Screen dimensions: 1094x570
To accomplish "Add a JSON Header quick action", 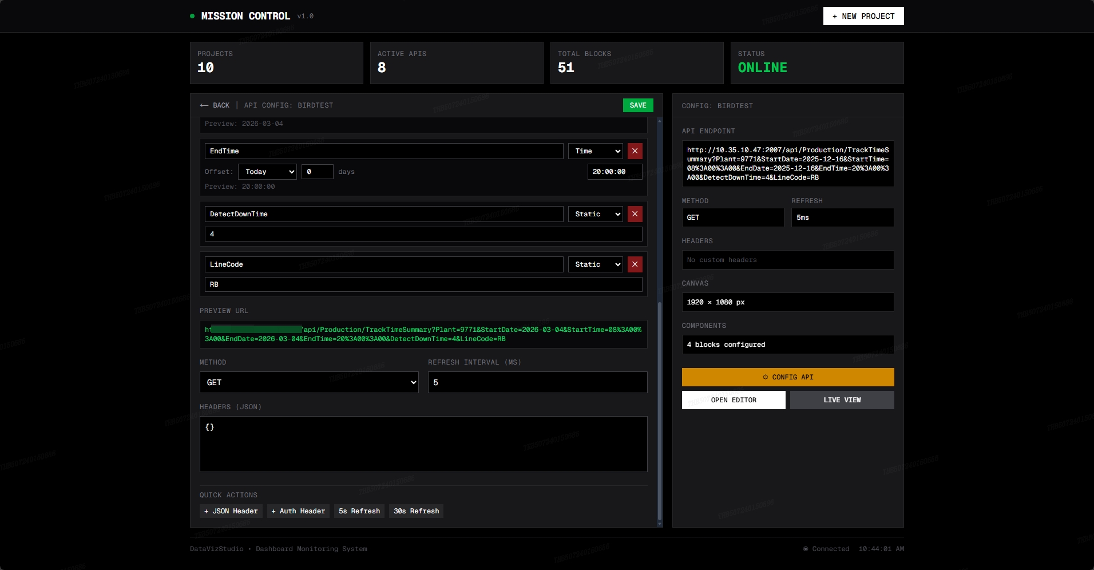I will click(x=231, y=511).
